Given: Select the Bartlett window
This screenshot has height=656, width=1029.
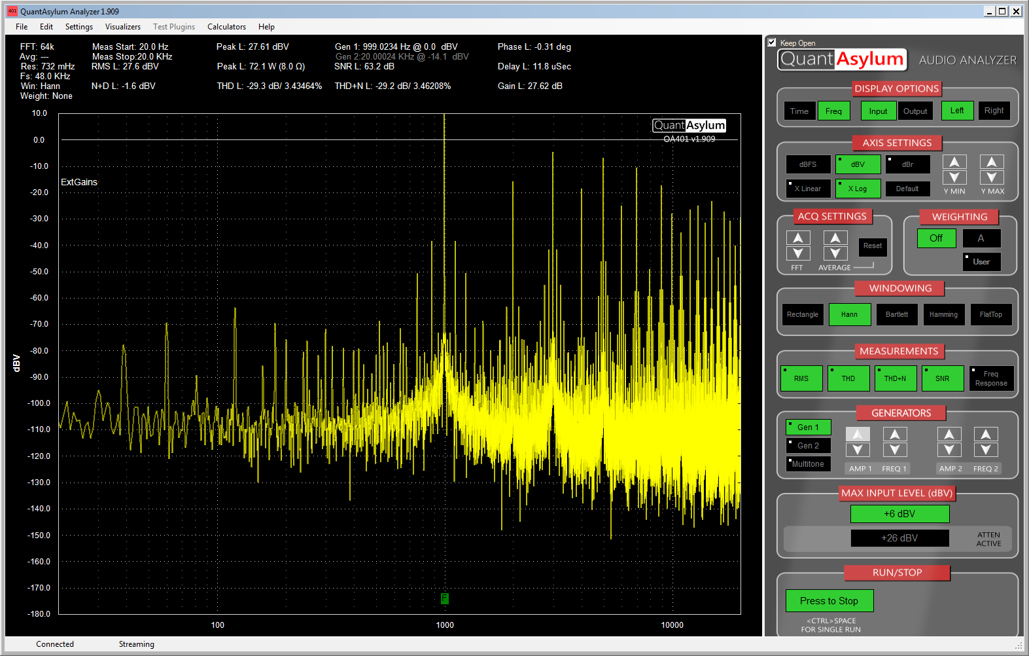Looking at the screenshot, I should point(897,314).
